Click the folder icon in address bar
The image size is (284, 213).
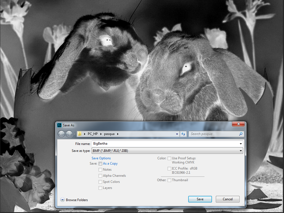pos(79,134)
